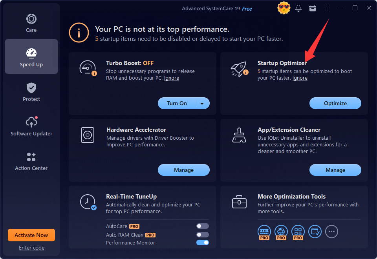Click Manage under Hardware Accelerator
Screen dimensions: 377x259
(184, 170)
